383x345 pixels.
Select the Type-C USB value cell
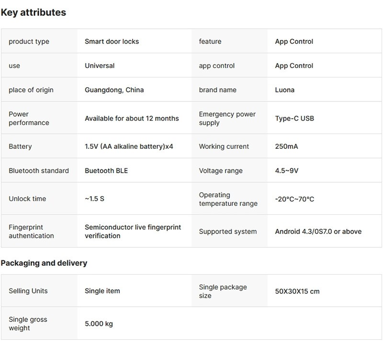click(294, 118)
